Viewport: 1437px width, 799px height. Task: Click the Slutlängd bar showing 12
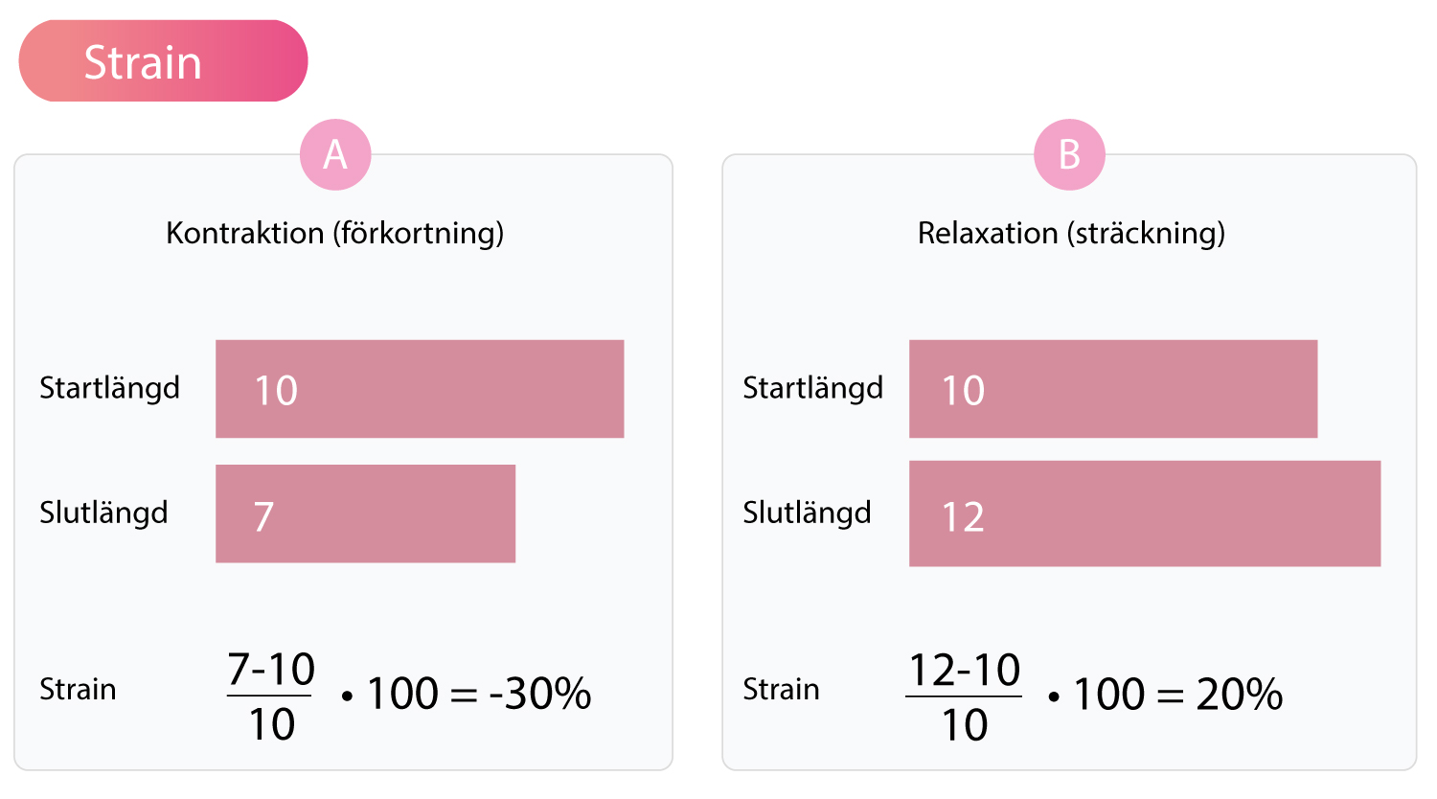(1145, 514)
